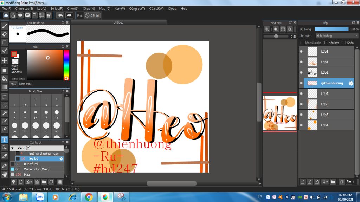Click the Undo arrow in toolbar

60,15
